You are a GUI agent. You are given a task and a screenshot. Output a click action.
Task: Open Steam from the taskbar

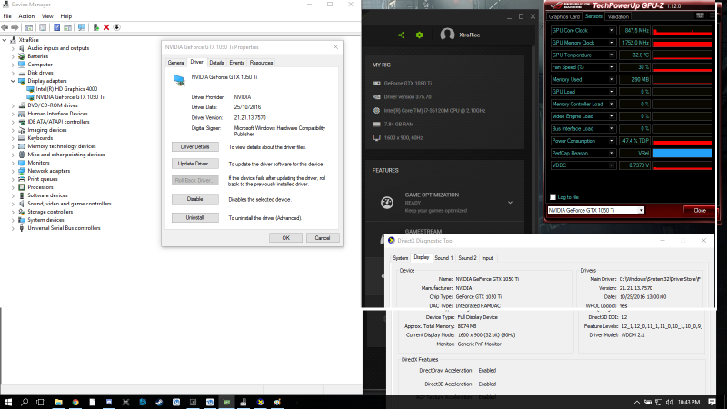(x=159, y=402)
